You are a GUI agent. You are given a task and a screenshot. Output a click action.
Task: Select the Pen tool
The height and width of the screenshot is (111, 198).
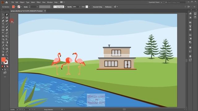(3, 21)
